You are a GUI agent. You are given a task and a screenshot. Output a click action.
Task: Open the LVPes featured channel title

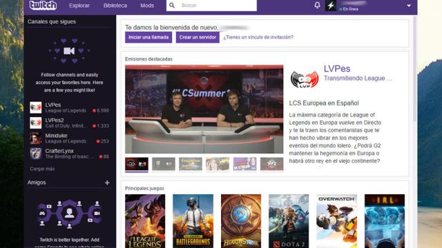337,69
